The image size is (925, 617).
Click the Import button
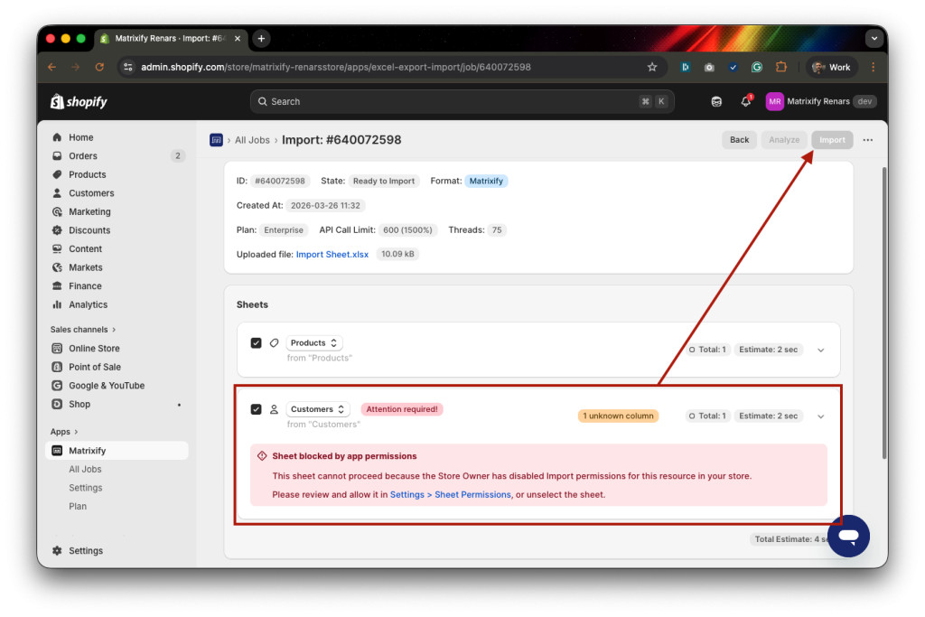click(x=831, y=140)
